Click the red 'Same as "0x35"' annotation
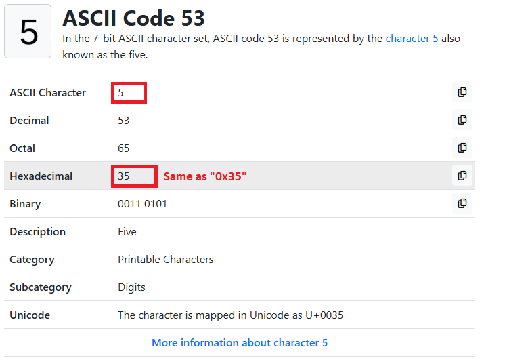 tap(205, 176)
